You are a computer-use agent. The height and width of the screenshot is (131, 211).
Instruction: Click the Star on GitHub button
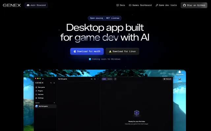point(194,5)
